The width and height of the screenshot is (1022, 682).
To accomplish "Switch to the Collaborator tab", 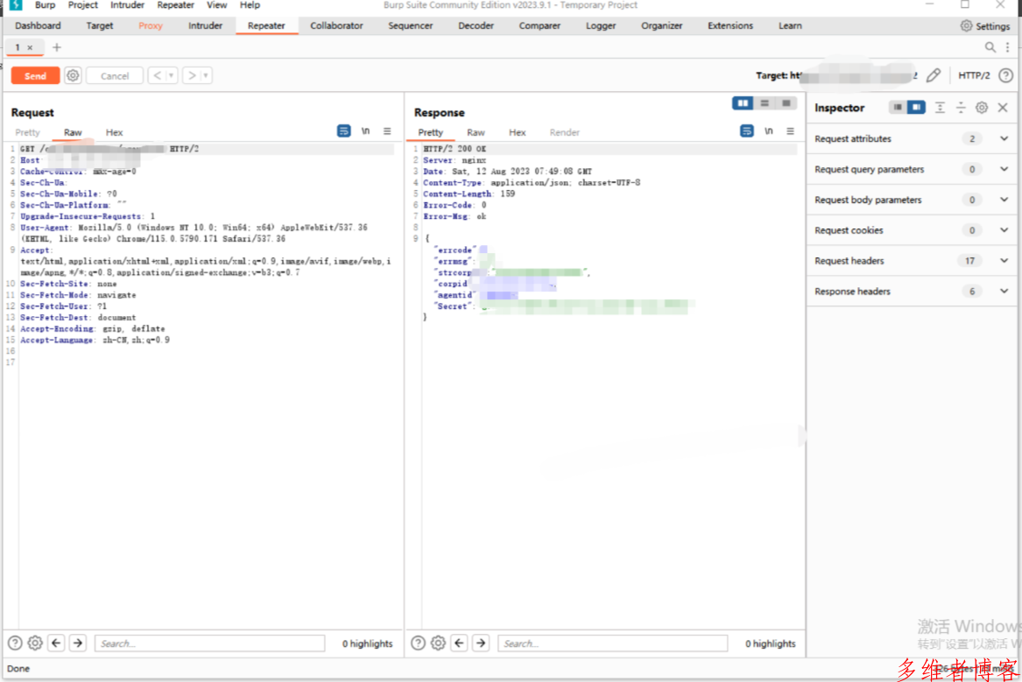I will point(336,26).
